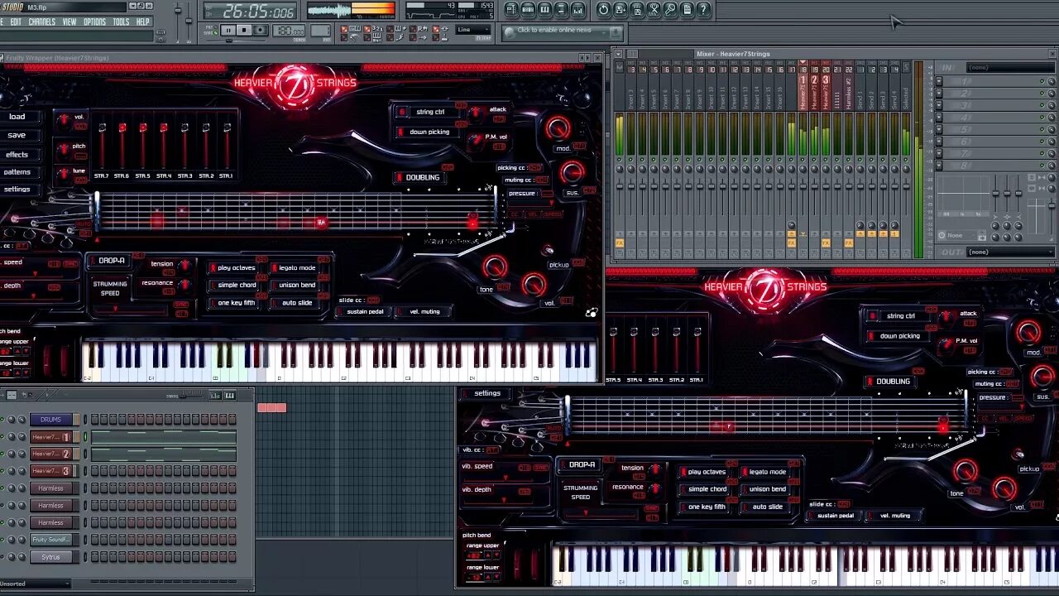Toggle DOUBLING in lower Heavier7Strings window
1059x596 pixels.
[x=889, y=382]
